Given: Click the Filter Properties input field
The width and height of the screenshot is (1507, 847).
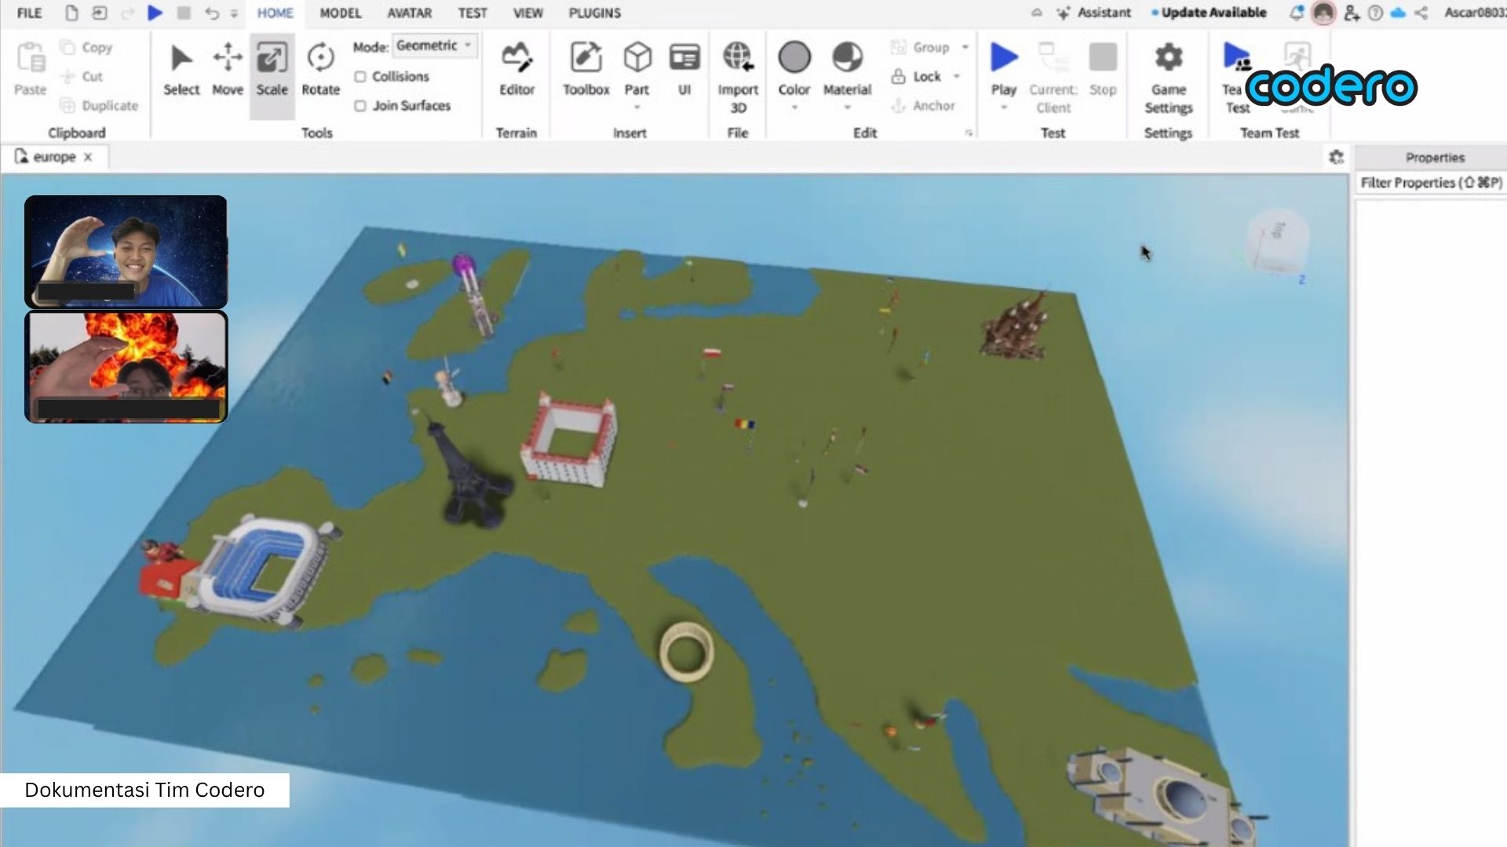Looking at the screenshot, I should [1431, 183].
